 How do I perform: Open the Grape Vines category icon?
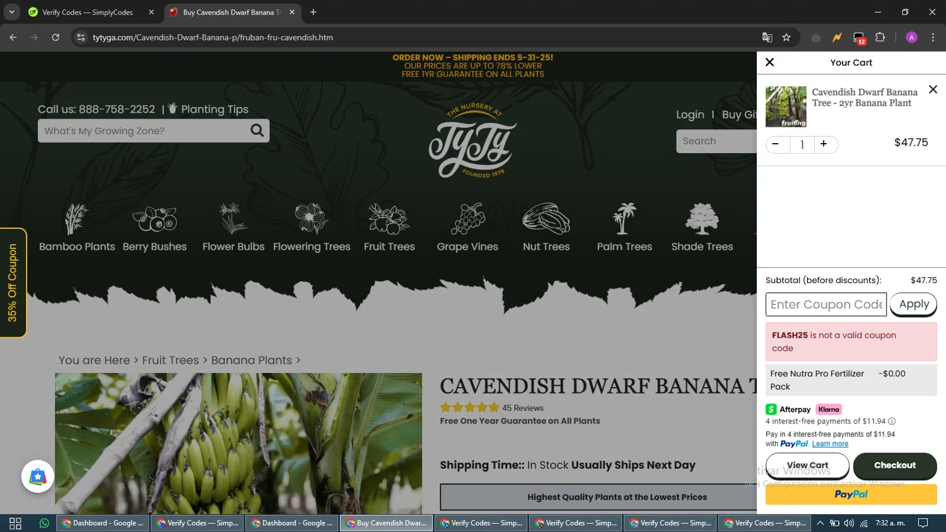click(467, 219)
